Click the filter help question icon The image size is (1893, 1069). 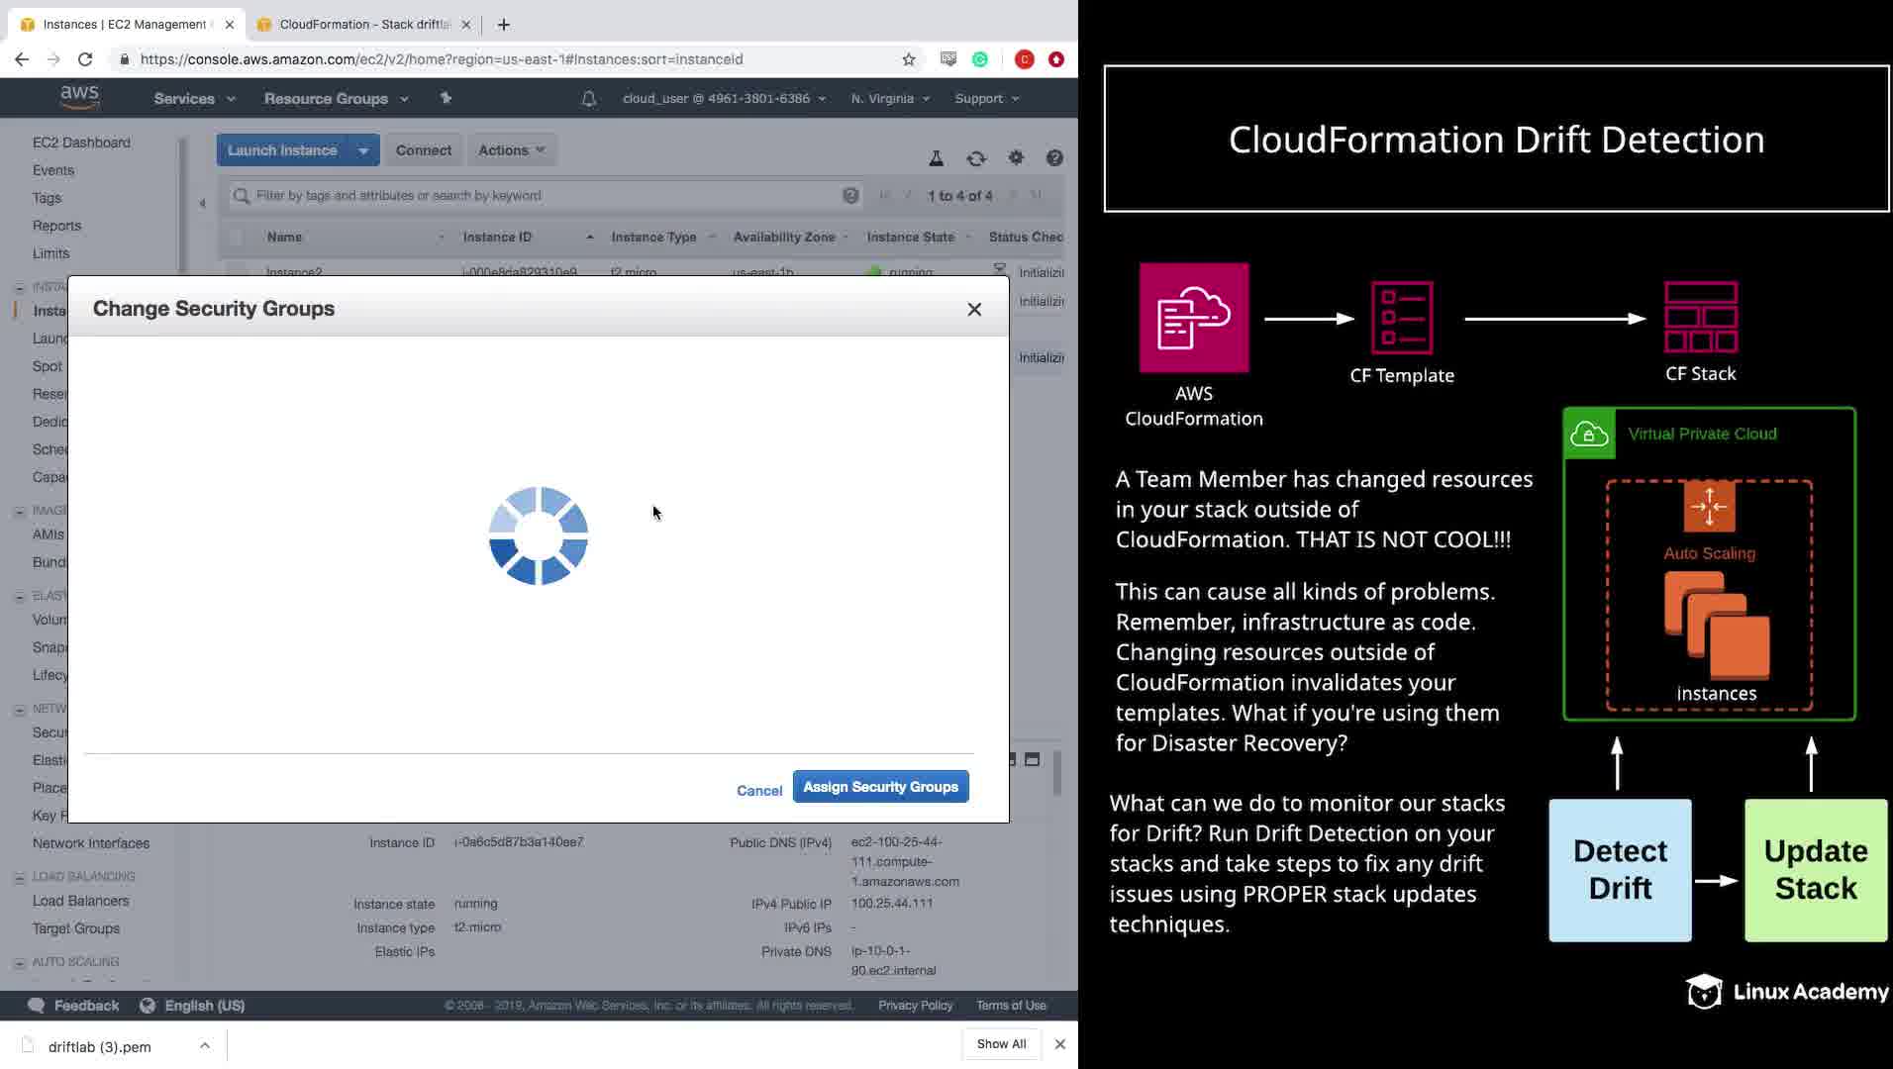(850, 196)
